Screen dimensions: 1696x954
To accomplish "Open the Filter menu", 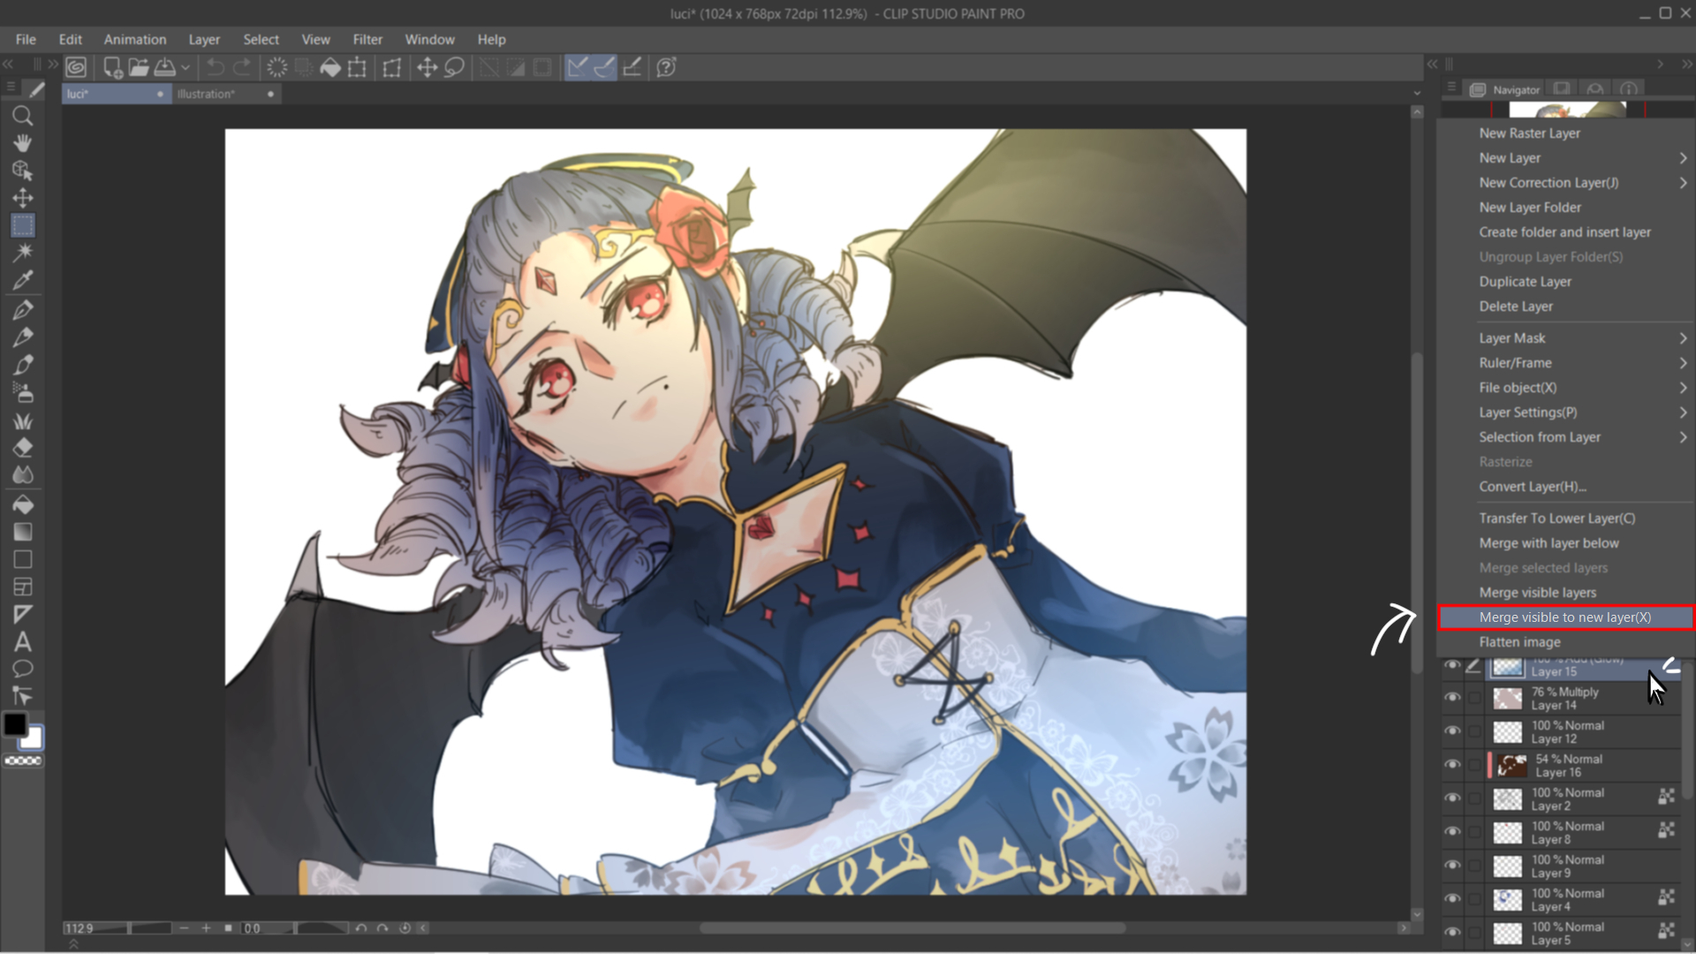I will pyautogui.click(x=367, y=39).
